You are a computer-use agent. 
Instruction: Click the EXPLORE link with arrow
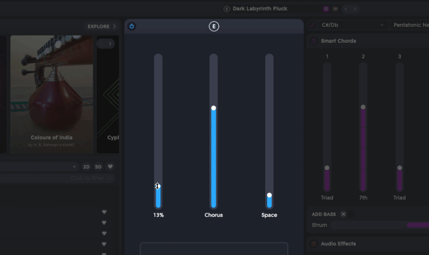pos(102,27)
